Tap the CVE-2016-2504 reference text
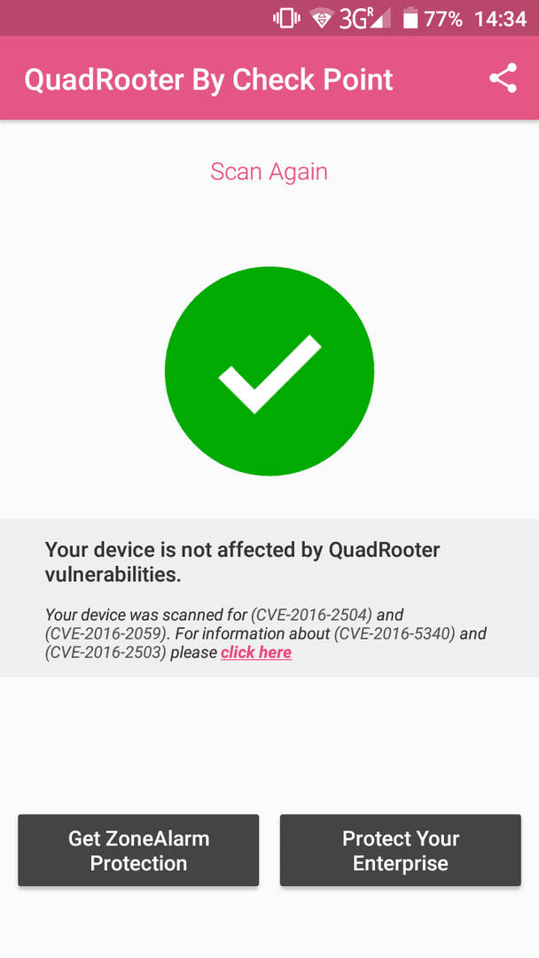 point(311,614)
